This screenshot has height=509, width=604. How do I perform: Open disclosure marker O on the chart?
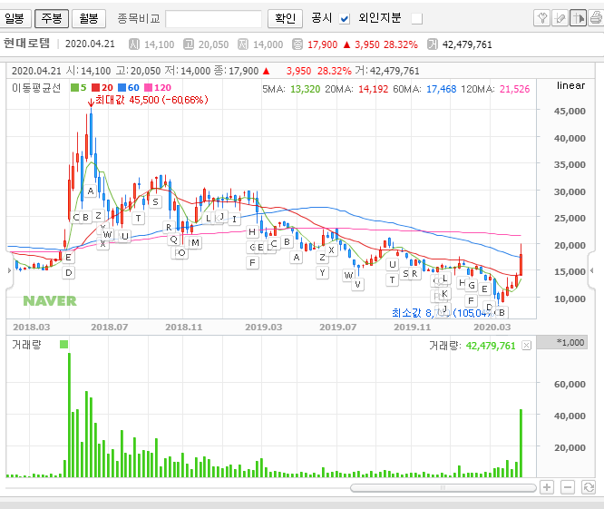181,253
